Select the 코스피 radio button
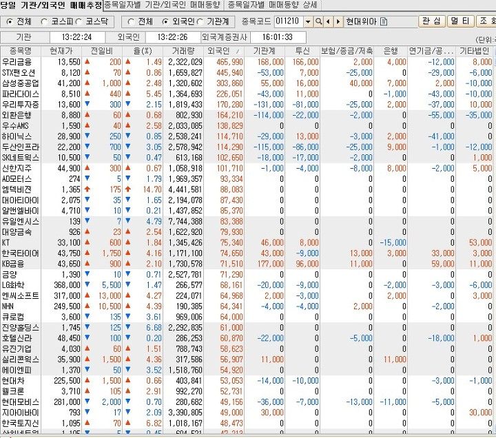Image resolution: width=496 pixels, height=438 pixels. click(x=45, y=21)
